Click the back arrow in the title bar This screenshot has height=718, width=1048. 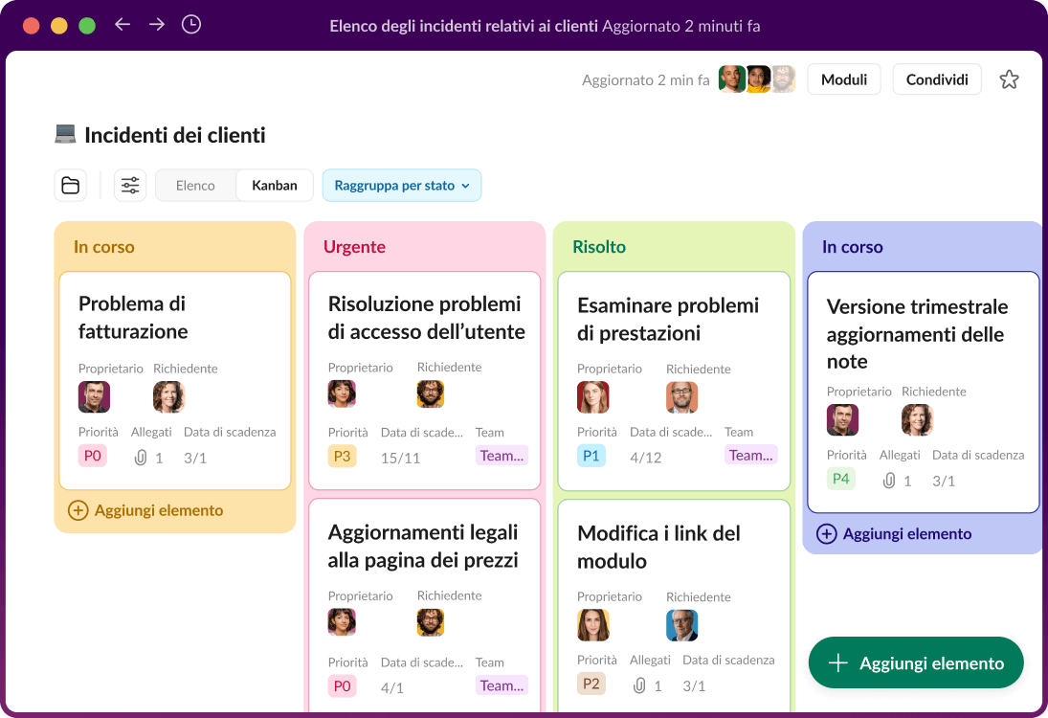pyautogui.click(x=123, y=25)
